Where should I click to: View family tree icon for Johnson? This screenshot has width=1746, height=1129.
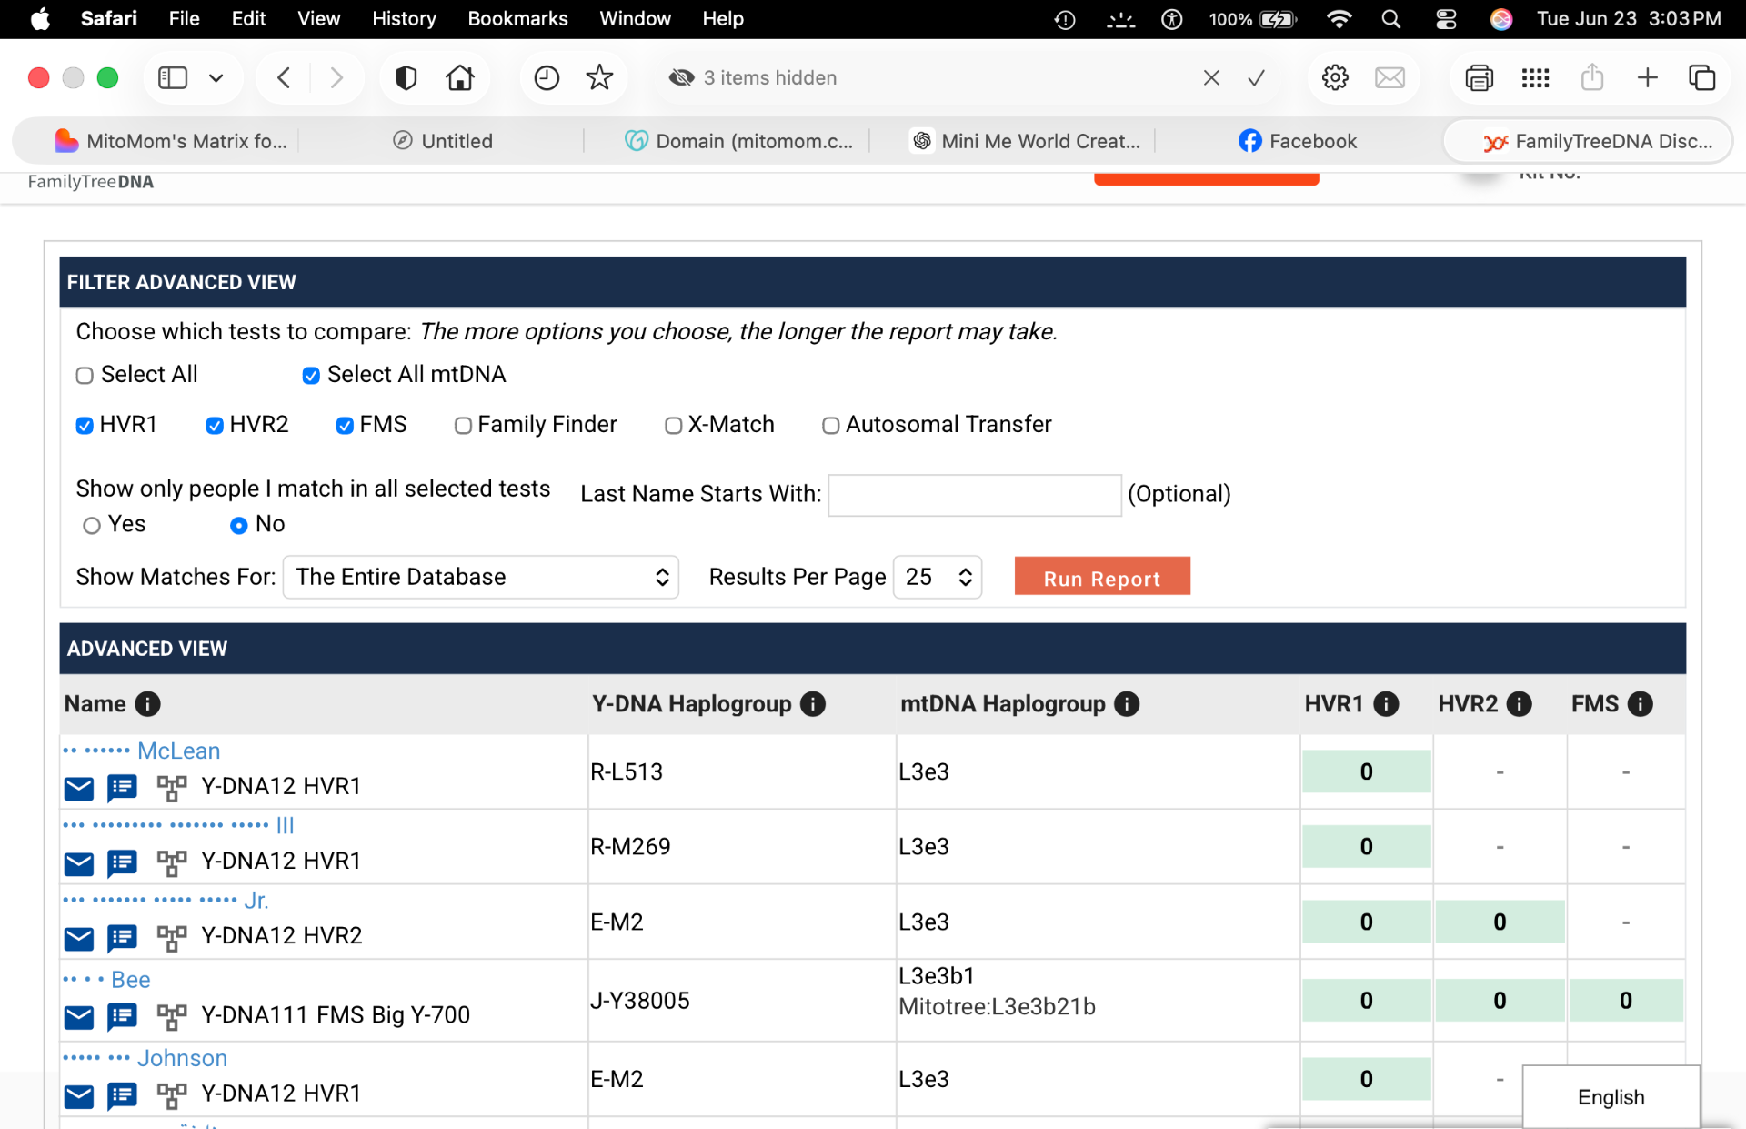[171, 1095]
